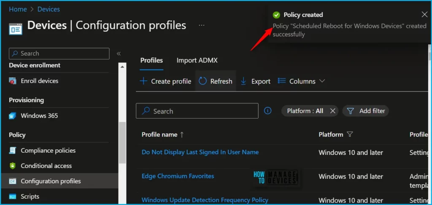Click the Policy created notification title
The image size is (432, 205).
(303, 15)
